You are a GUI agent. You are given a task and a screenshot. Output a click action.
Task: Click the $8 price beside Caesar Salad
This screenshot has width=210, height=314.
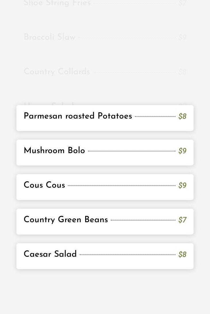point(182,254)
